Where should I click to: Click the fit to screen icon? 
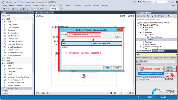click(x=129, y=93)
